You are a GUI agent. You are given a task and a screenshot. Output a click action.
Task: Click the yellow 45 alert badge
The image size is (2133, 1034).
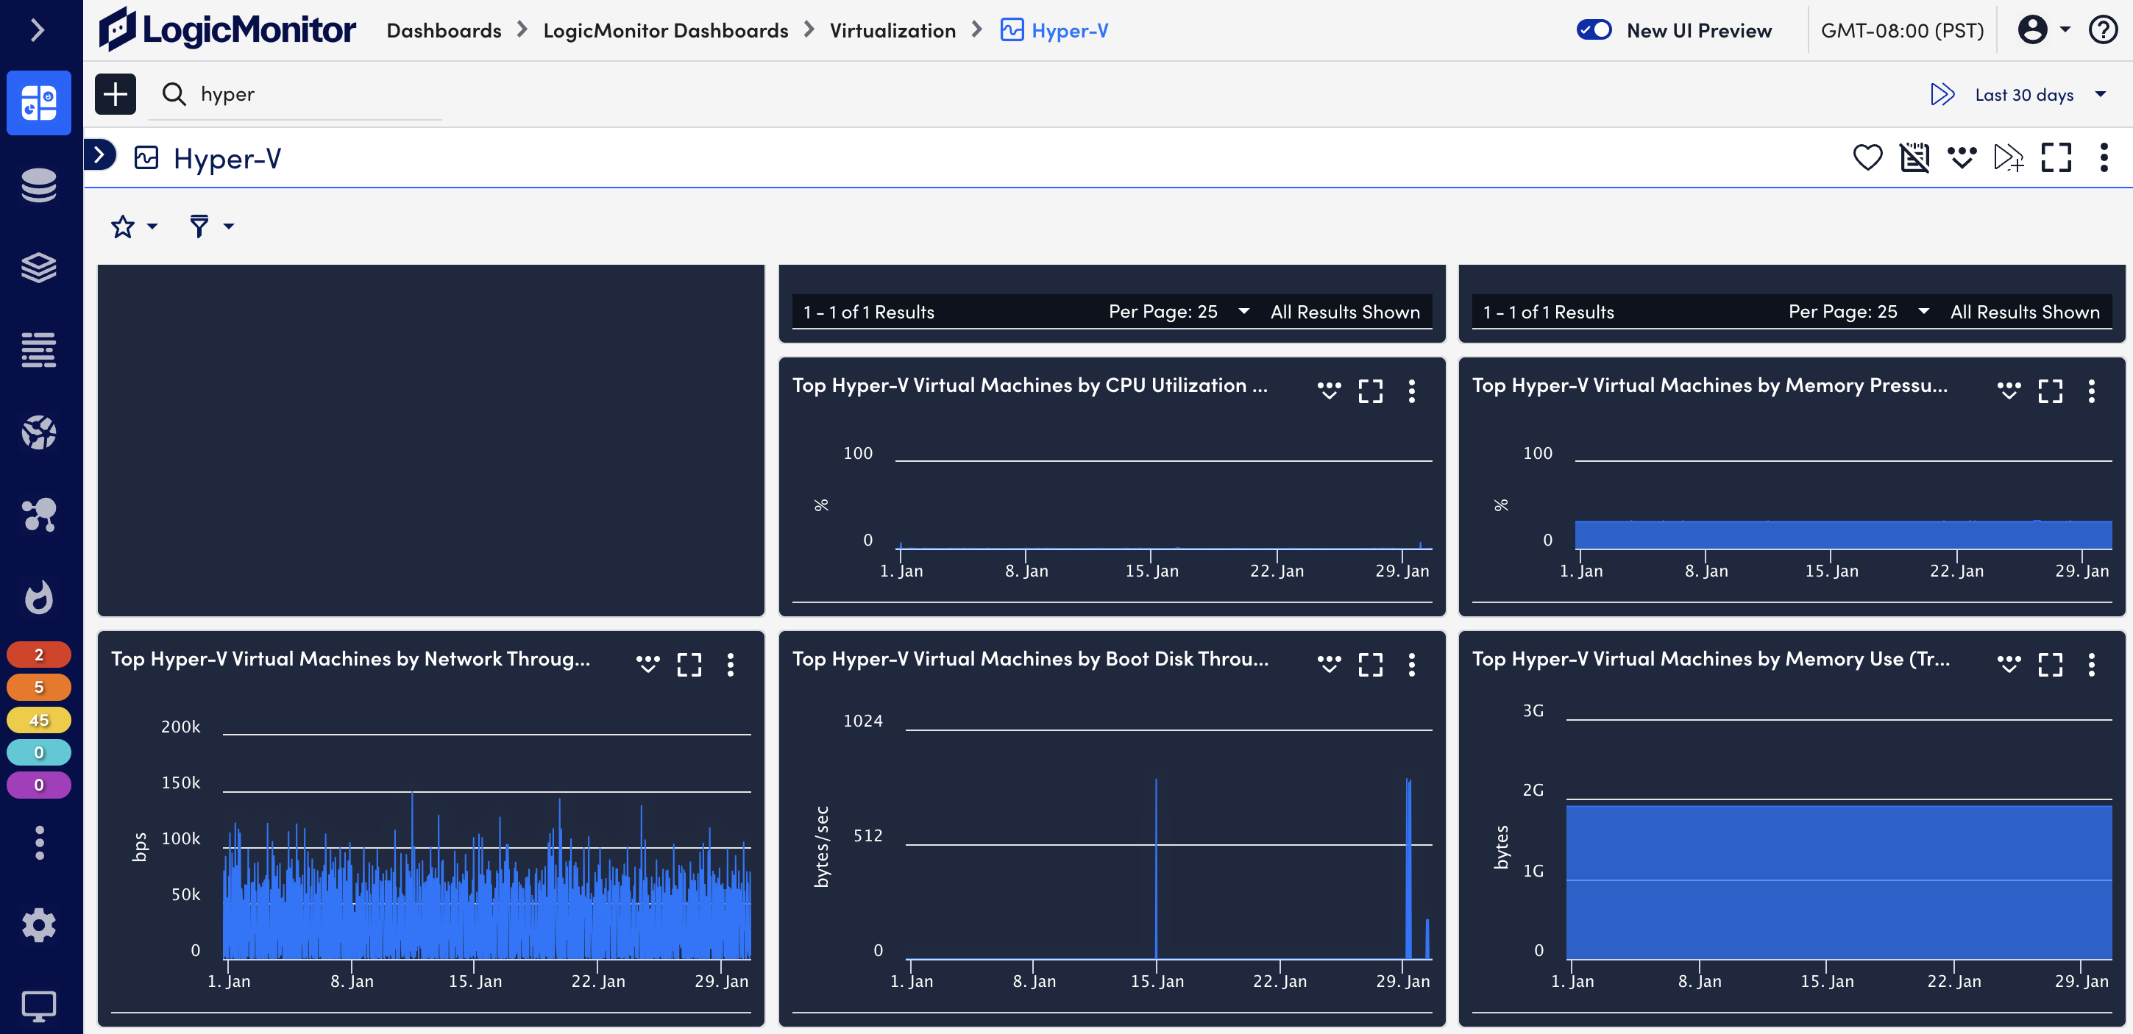click(38, 719)
